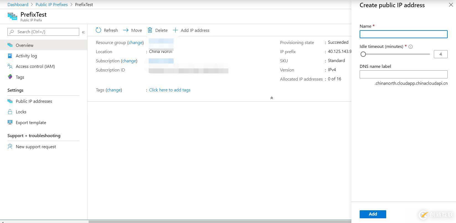Click the Idle timeout slider handle
456x223 pixels.
point(363,54)
